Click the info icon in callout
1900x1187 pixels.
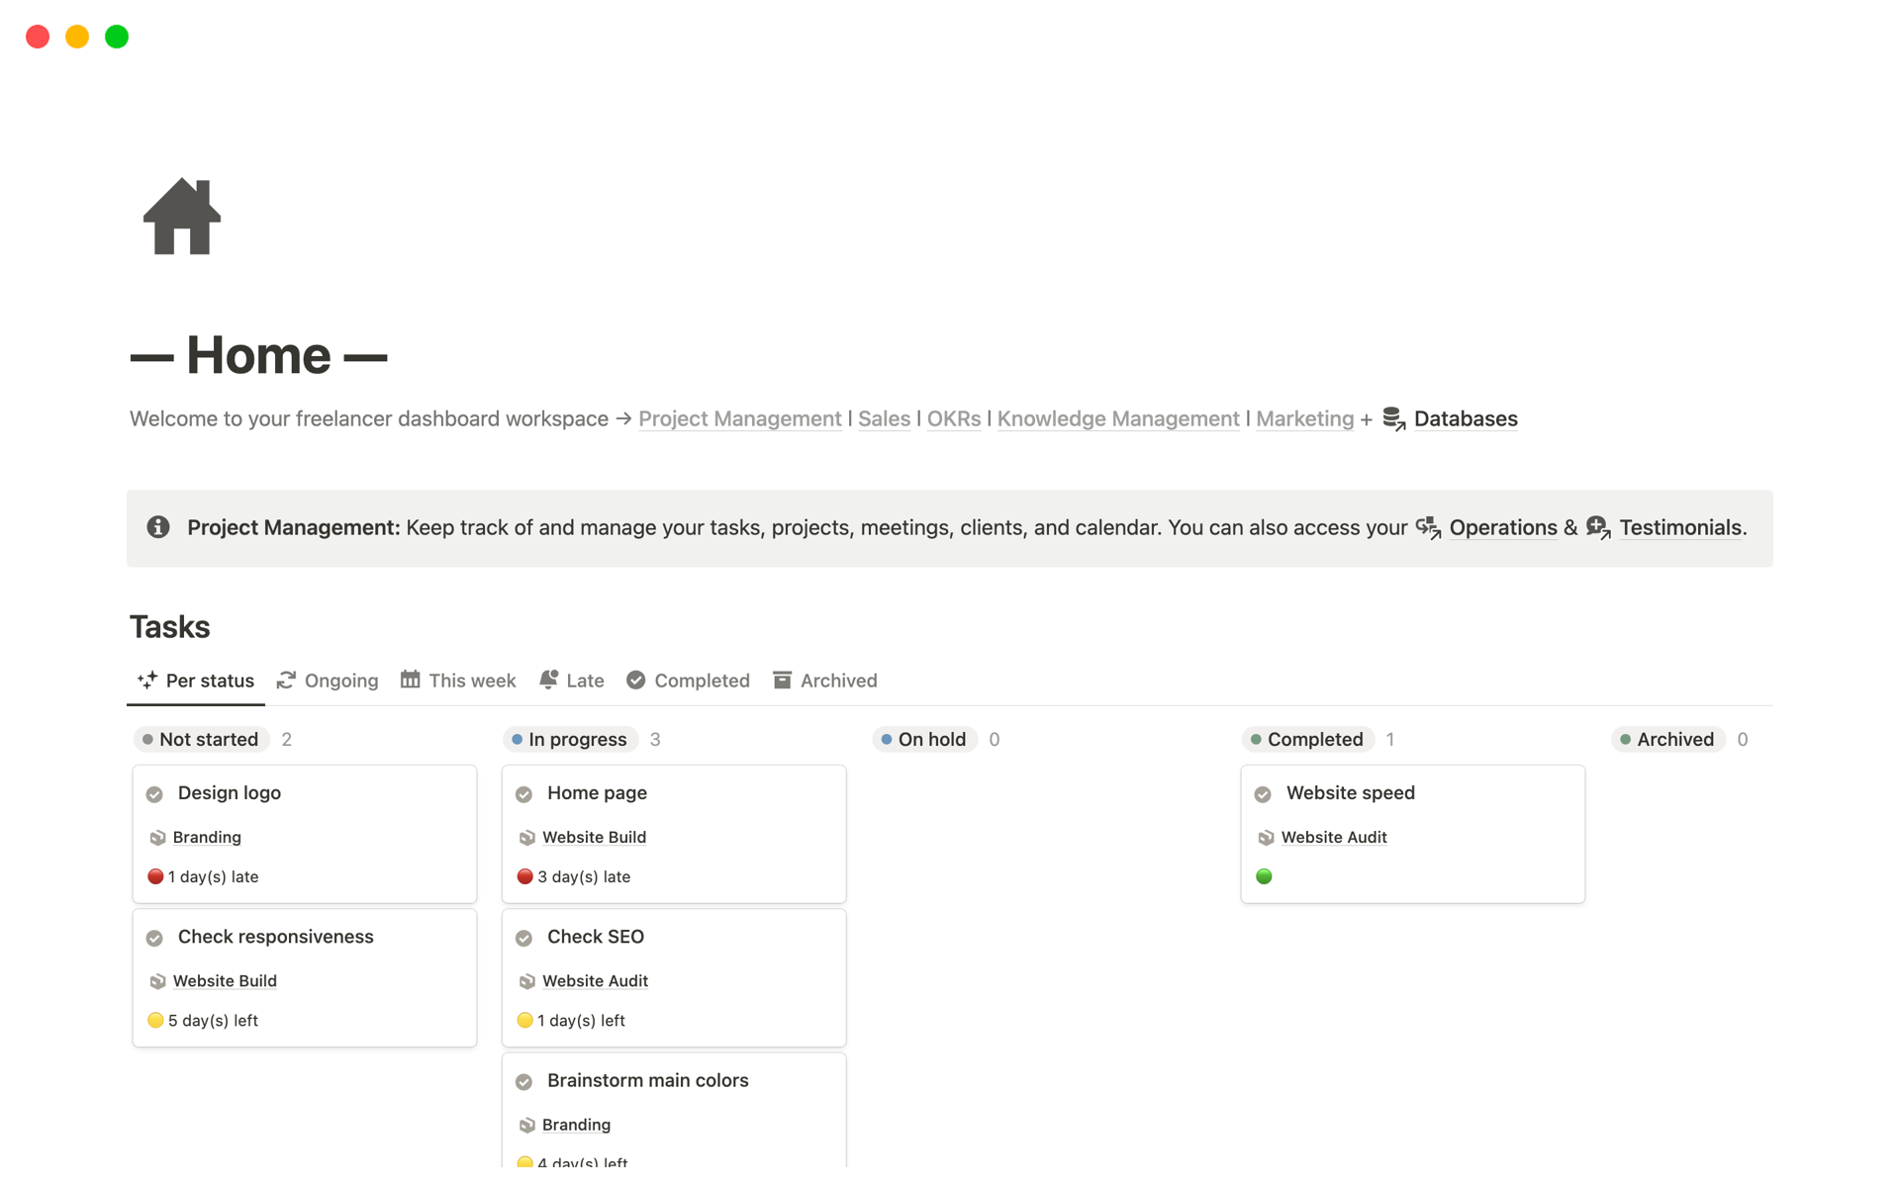click(x=158, y=527)
